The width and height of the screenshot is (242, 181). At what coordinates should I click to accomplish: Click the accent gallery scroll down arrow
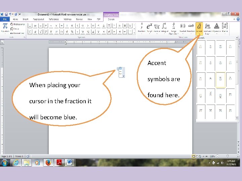click(237, 118)
